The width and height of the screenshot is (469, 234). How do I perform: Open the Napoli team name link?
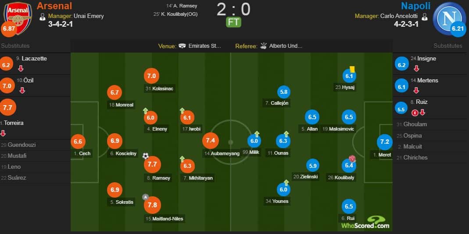click(415, 6)
